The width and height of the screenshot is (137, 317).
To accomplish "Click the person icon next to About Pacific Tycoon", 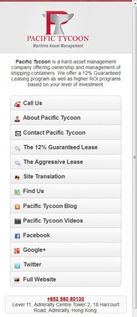I will pos(17,119).
